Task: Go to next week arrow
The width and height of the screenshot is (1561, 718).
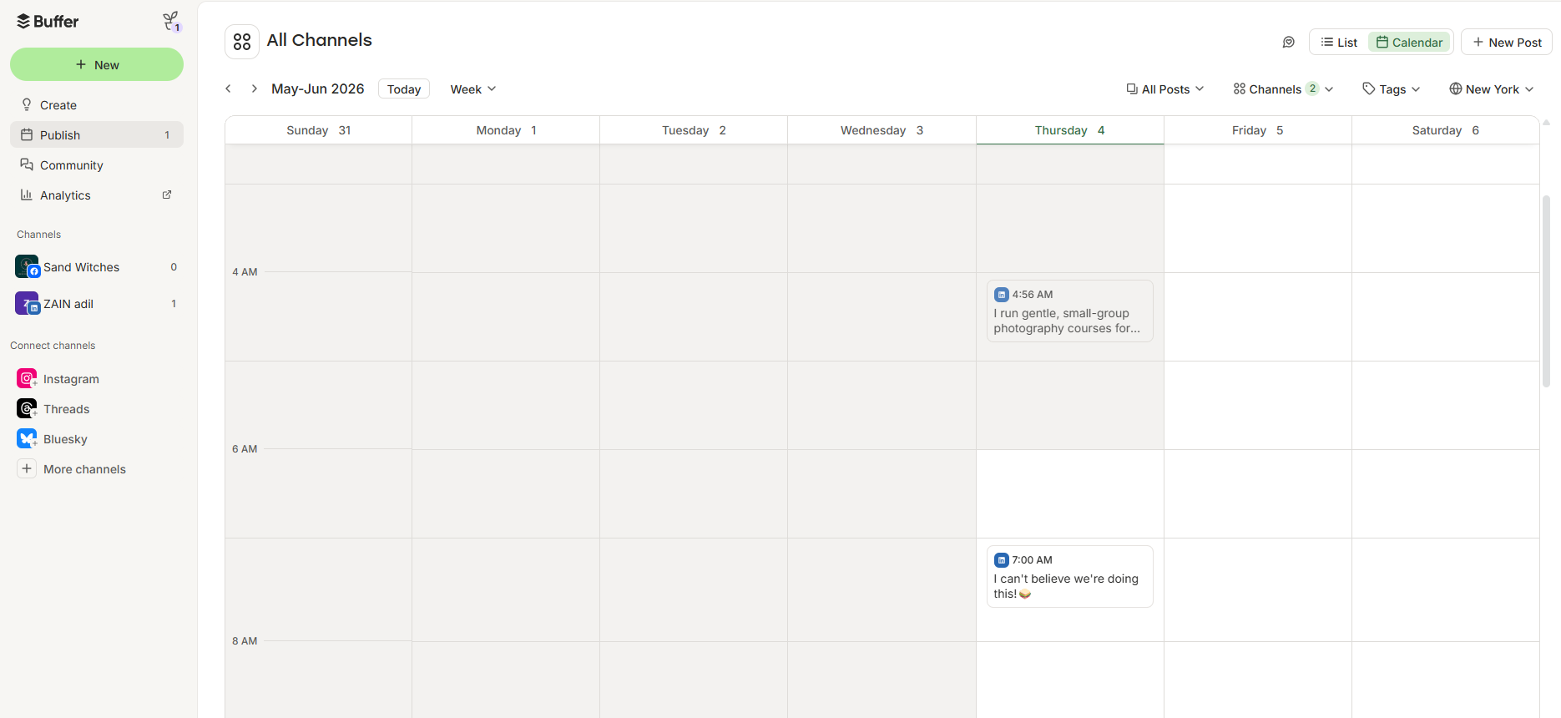Action: click(254, 88)
